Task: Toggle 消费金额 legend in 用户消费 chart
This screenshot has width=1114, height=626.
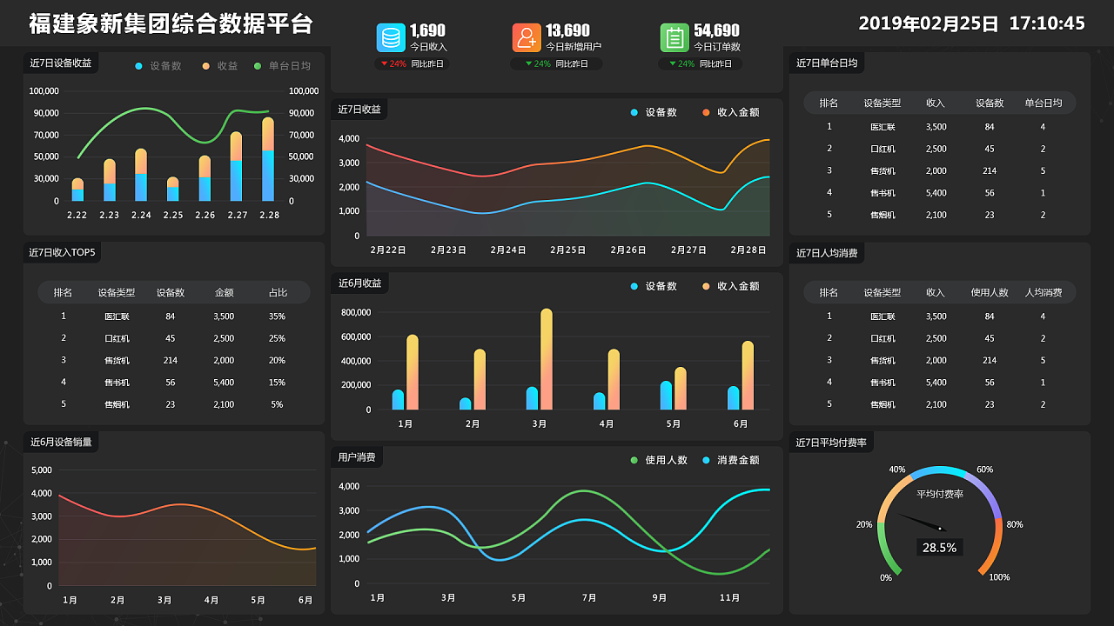Action: pos(731,460)
